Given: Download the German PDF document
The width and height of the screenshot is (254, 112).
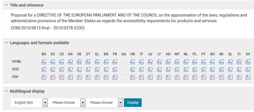Looking at the screenshot, I should tap(79, 77).
